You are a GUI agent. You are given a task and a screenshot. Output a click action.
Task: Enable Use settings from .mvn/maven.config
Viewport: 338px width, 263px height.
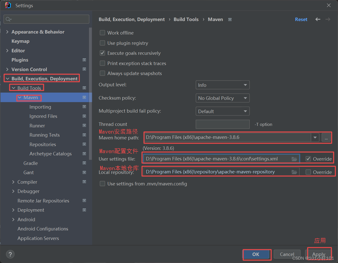coord(102,184)
